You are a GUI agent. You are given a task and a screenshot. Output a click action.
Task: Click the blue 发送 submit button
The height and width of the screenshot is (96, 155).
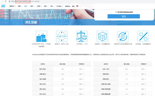pyautogui.click(x=124, y=16)
